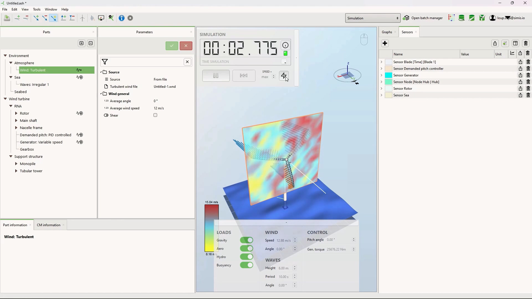This screenshot has width=532, height=299.
Task: Open the blue information icon
Action: coord(122,18)
